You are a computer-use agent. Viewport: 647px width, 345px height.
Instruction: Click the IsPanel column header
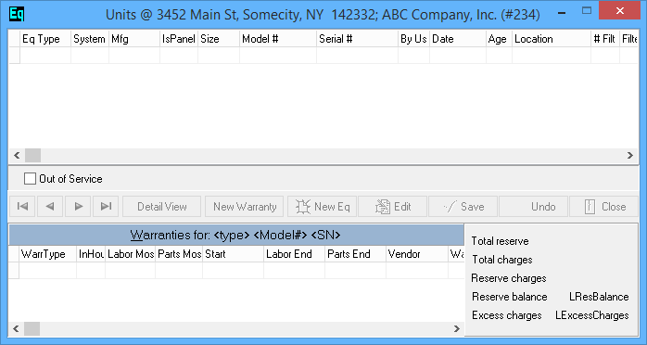179,39
